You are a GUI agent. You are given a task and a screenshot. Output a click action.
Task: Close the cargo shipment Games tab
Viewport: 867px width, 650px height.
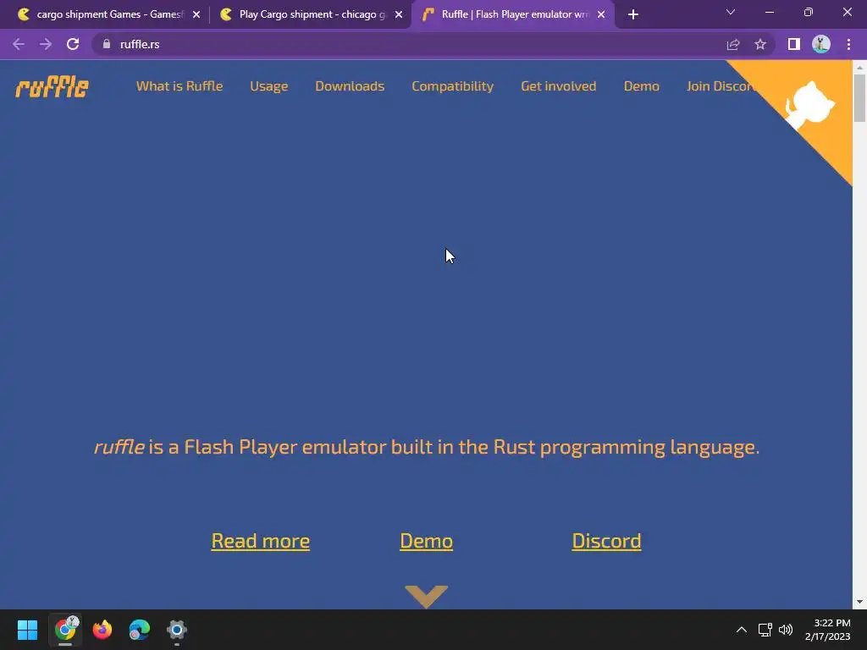point(196,14)
